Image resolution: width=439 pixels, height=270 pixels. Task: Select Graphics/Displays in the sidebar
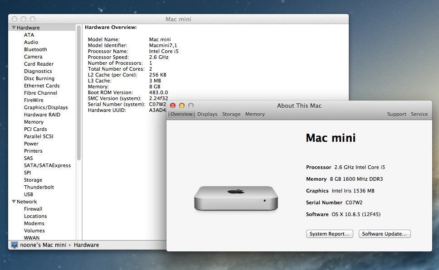46,108
